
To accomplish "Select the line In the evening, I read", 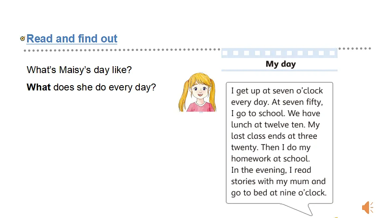I will point(271,170).
